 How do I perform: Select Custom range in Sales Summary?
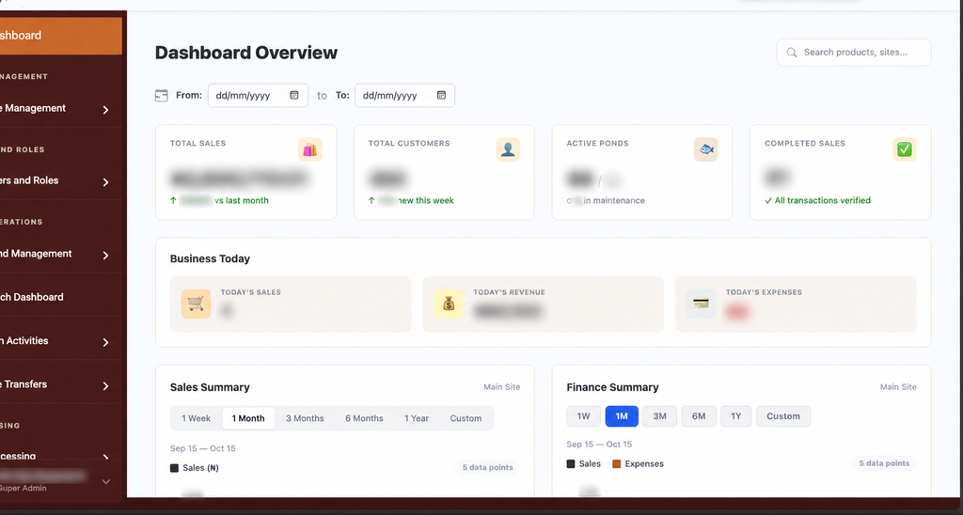pos(466,418)
